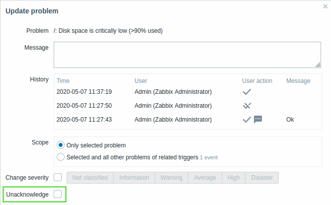Select all other problems of related triggers
331x205 pixels.
coord(61,157)
